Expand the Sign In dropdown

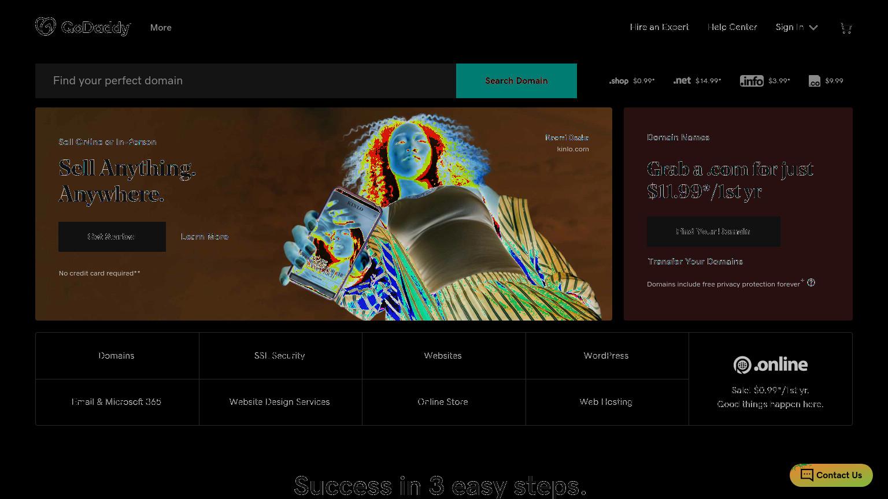pyautogui.click(x=797, y=27)
